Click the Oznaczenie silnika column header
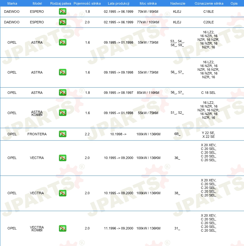The image size is (244, 246). point(209,3)
